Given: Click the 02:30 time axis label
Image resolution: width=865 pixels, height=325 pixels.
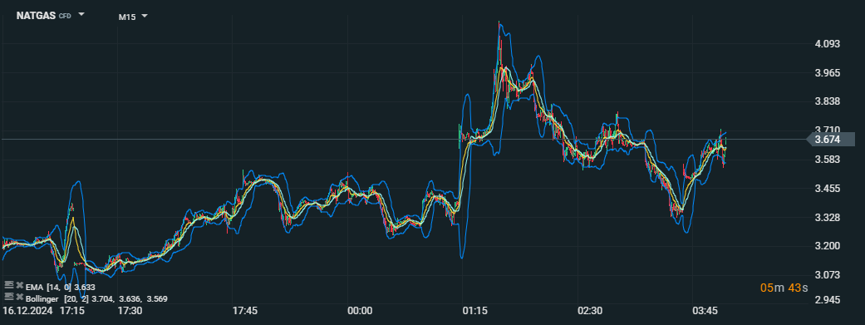Looking at the screenshot, I should point(590,311).
